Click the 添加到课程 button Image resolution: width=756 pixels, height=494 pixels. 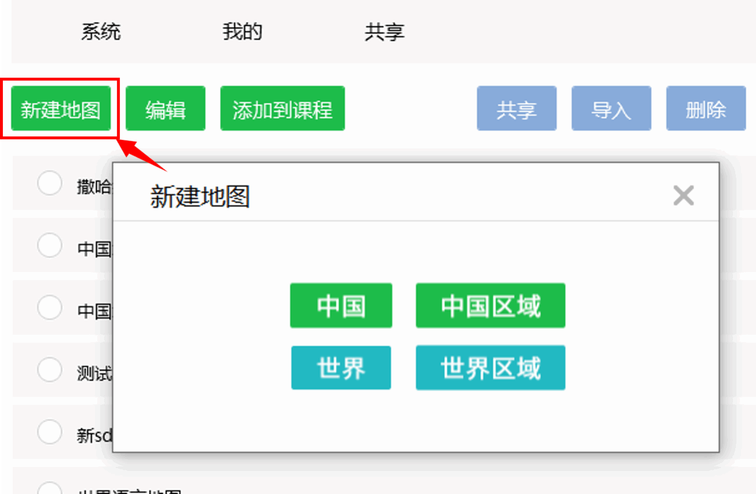[x=282, y=109]
